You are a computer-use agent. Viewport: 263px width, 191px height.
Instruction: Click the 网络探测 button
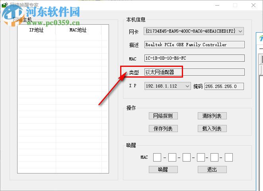point(163,116)
